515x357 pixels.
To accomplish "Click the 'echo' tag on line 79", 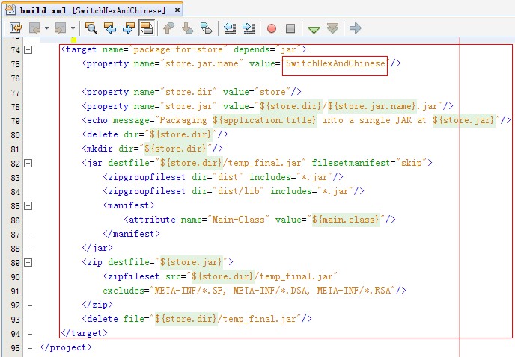I will tap(97, 120).
